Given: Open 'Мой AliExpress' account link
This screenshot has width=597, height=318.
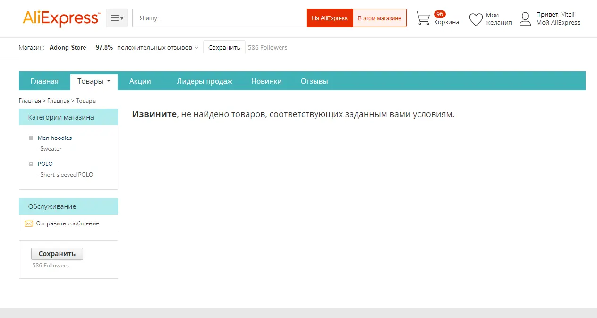Looking at the screenshot, I should pyautogui.click(x=558, y=22).
